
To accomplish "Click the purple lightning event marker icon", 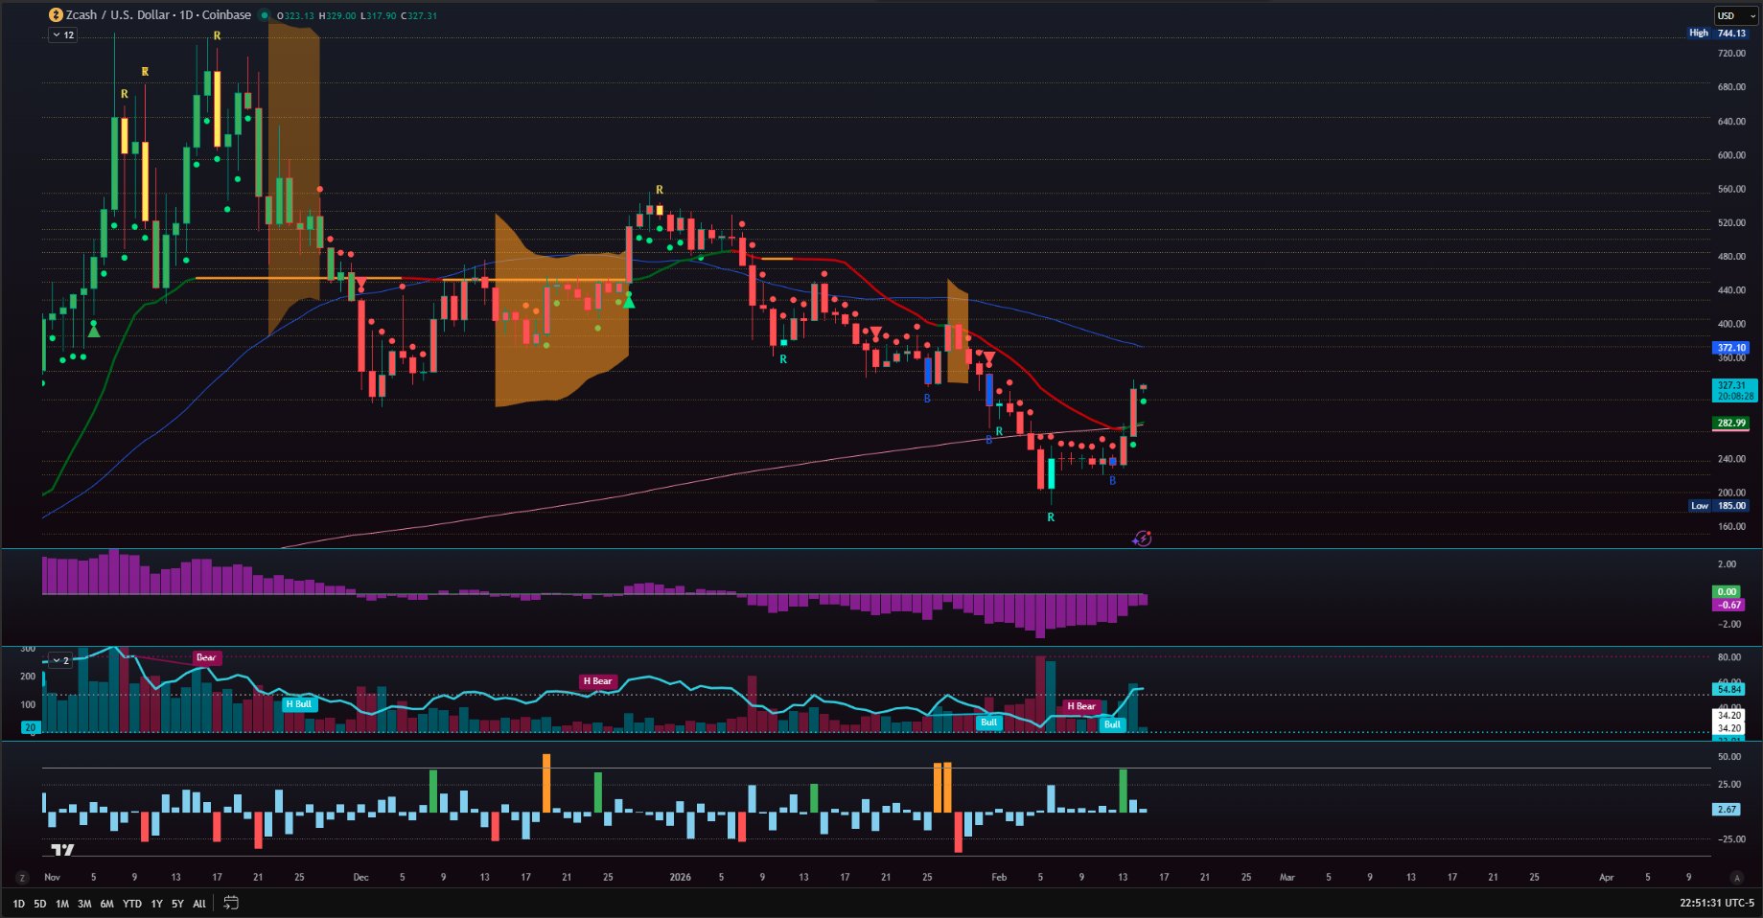I will click(1141, 539).
